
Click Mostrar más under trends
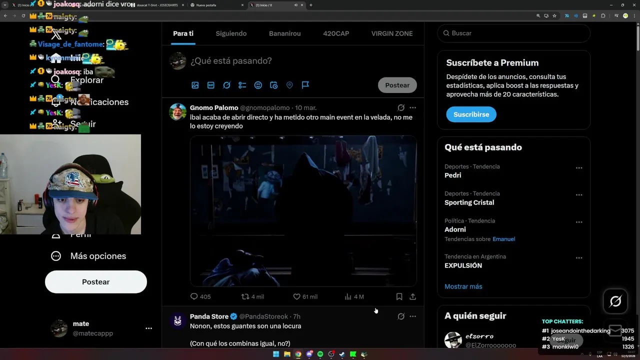463,286
